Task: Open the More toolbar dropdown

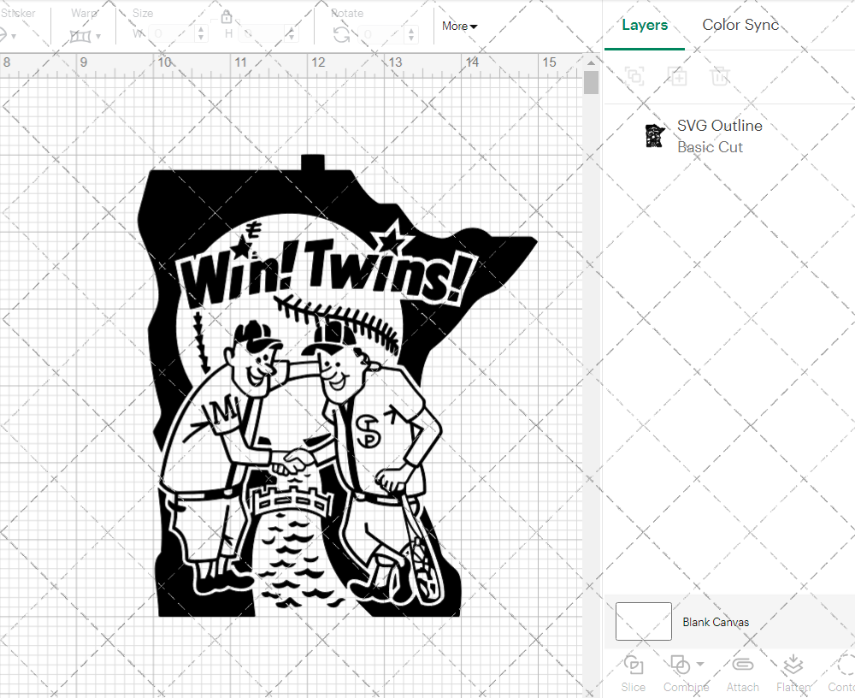Action: click(459, 26)
